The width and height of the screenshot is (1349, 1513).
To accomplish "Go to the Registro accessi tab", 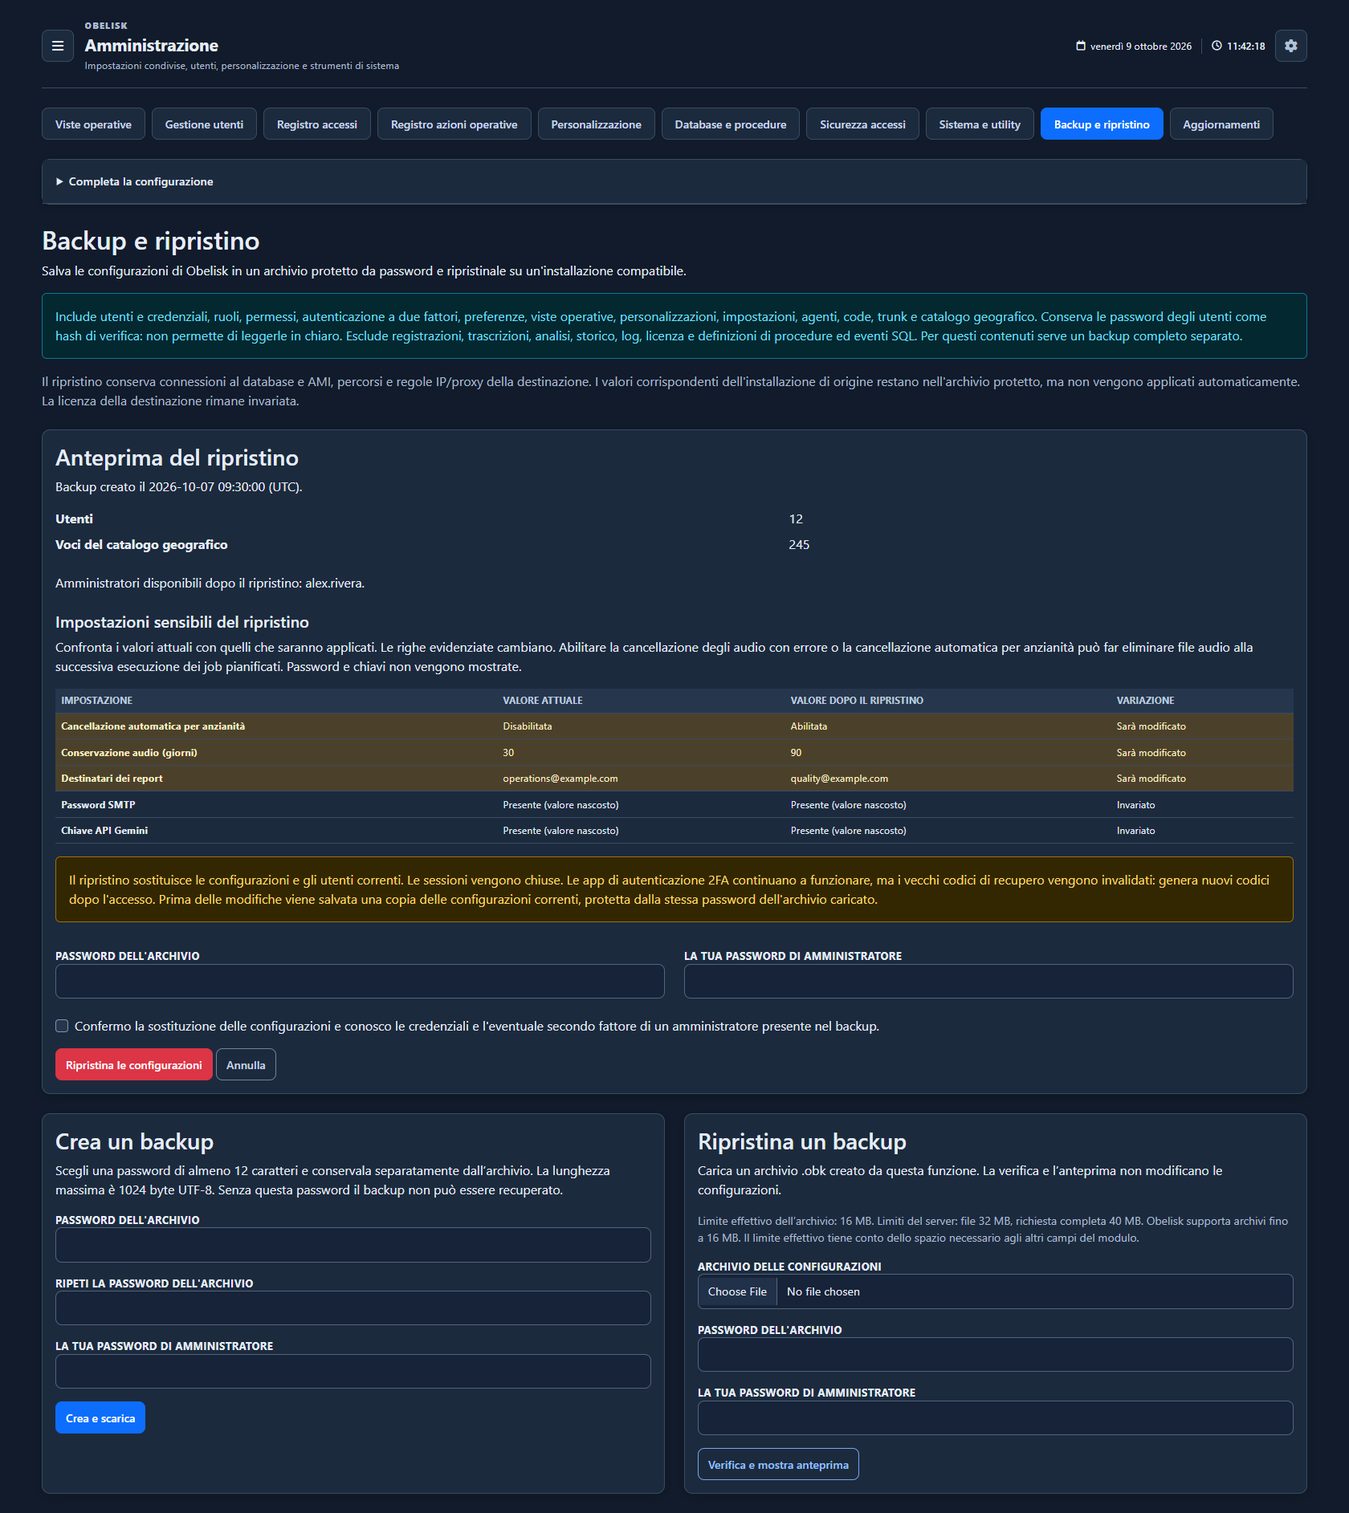I will click(317, 124).
